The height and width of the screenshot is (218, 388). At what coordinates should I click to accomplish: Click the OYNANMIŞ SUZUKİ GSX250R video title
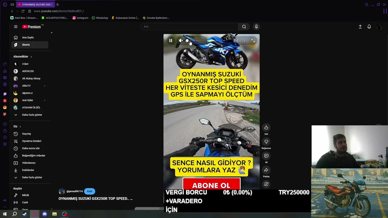pos(95,199)
